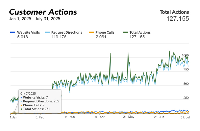Click the 500 y-axis gridline label
Screen dimensions: 200x131
coord(186,84)
